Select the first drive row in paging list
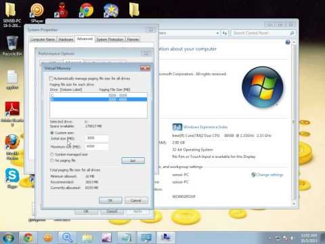This screenshot has width=325, height=244. pyautogui.click(x=98, y=96)
